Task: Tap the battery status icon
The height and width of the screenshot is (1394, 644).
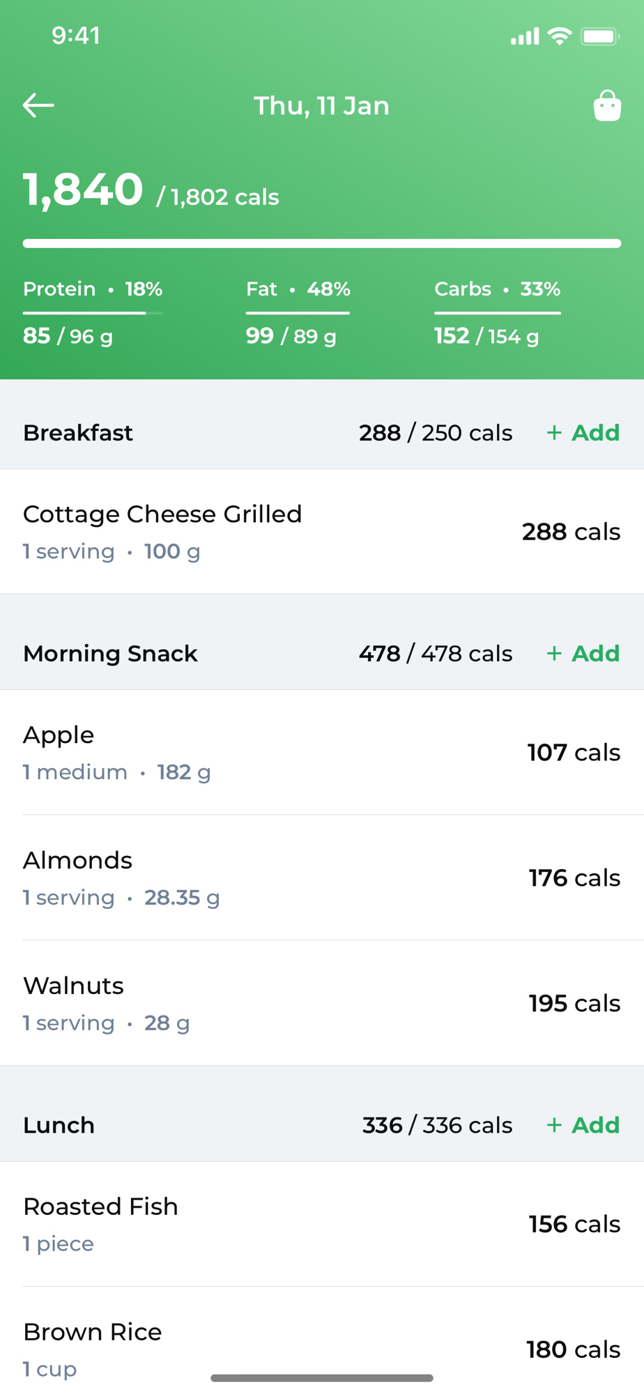Action: point(600,36)
